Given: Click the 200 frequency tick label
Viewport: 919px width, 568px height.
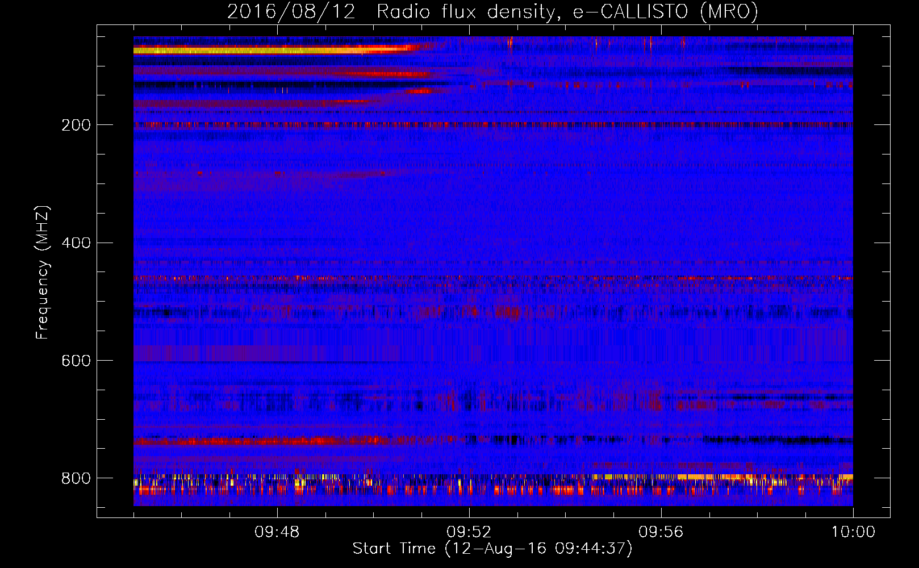Looking at the screenshot, I should (76, 125).
